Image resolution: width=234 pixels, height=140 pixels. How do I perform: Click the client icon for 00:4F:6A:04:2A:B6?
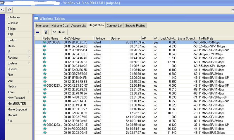tap(44, 46)
